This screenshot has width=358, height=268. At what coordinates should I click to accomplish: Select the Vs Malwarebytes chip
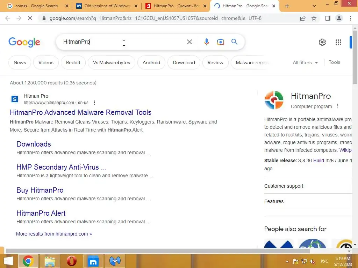112,62
